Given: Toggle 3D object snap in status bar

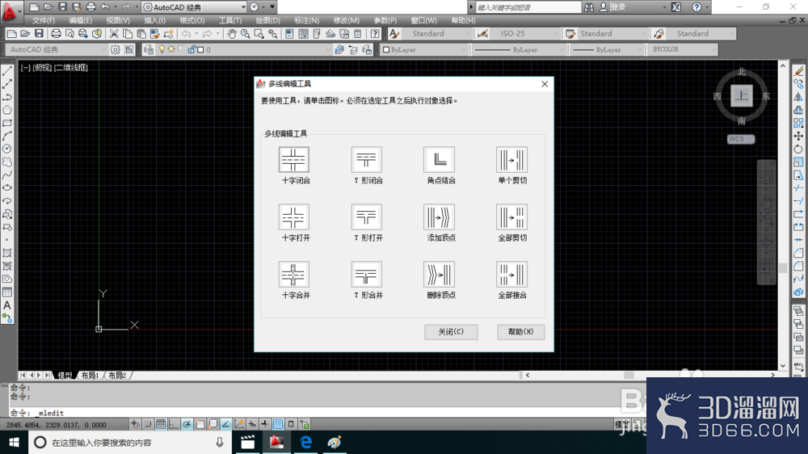Looking at the screenshot, I should (213, 424).
